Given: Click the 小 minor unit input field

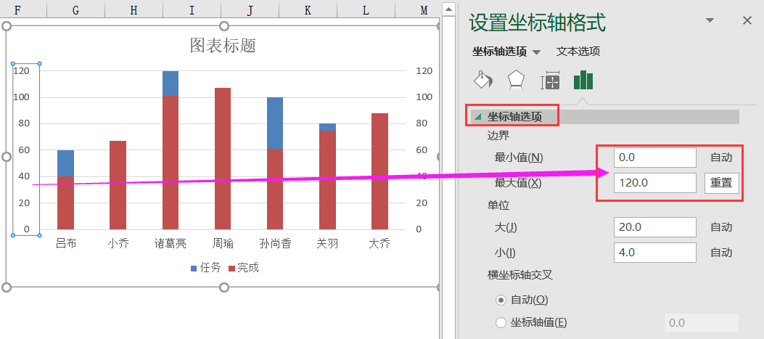Looking at the screenshot, I should [655, 253].
